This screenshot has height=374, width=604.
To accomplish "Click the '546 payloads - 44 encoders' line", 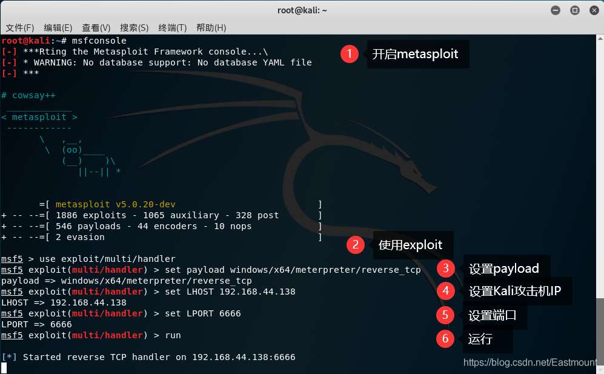I will (161, 226).
